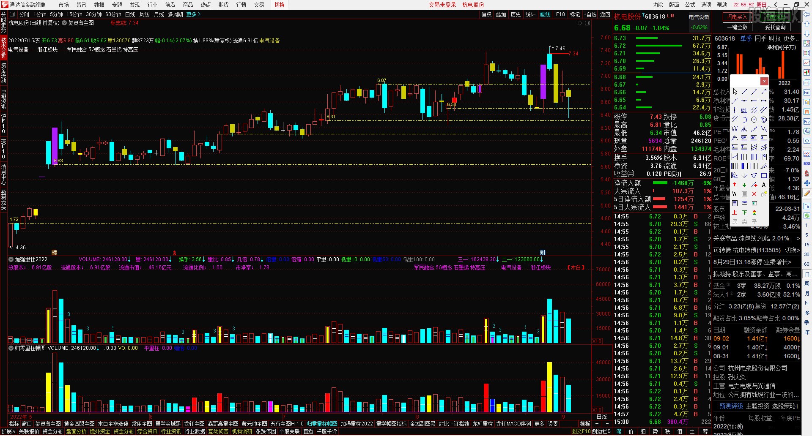
Task: Open 姜灵海主图 indicator dropdown
Action: 65,23
